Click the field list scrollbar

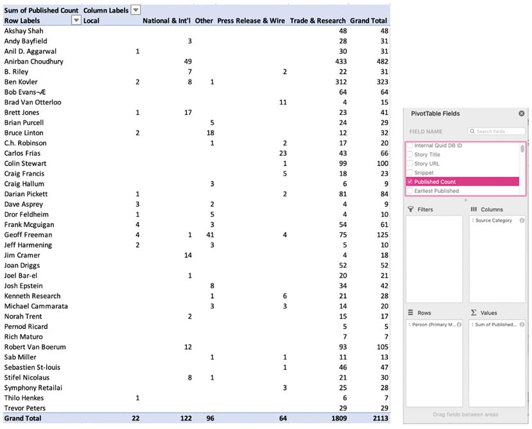click(x=522, y=149)
